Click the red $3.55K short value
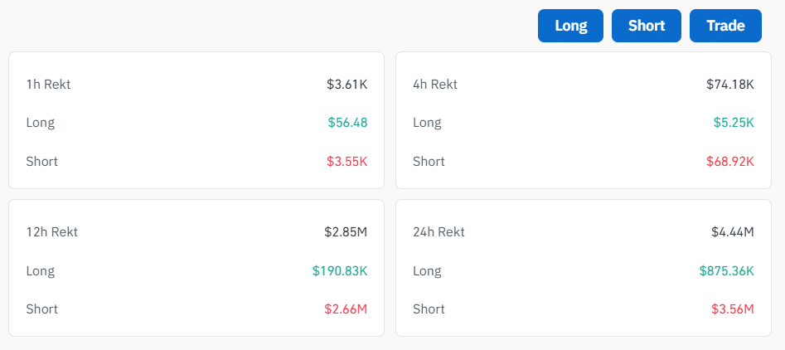 point(346,161)
